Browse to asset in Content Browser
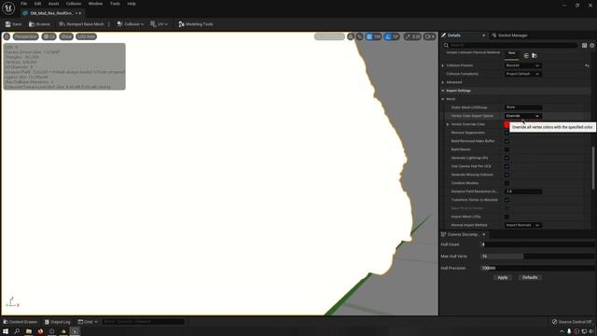This screenshot has width=597, height=336. pos(39,24)
